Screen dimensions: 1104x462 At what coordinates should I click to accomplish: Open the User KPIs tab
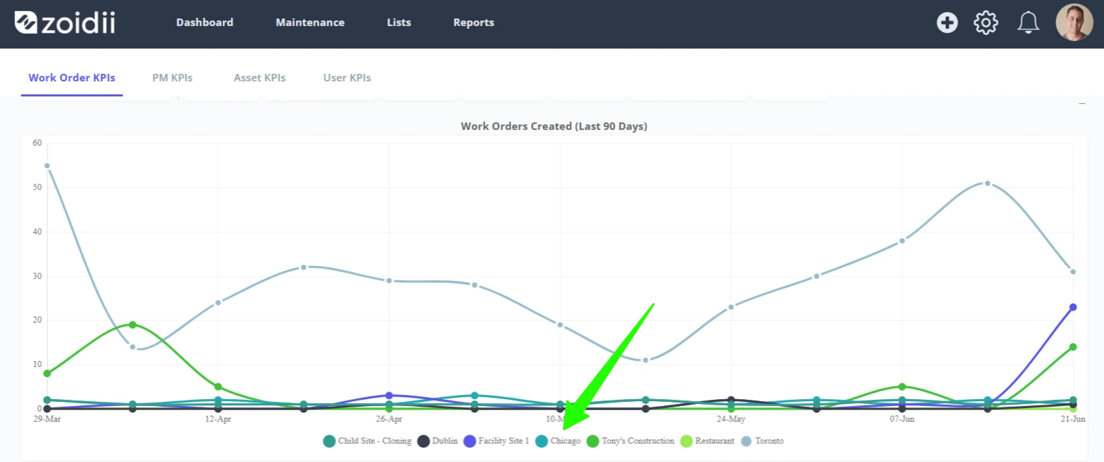[x=347, y=78]
